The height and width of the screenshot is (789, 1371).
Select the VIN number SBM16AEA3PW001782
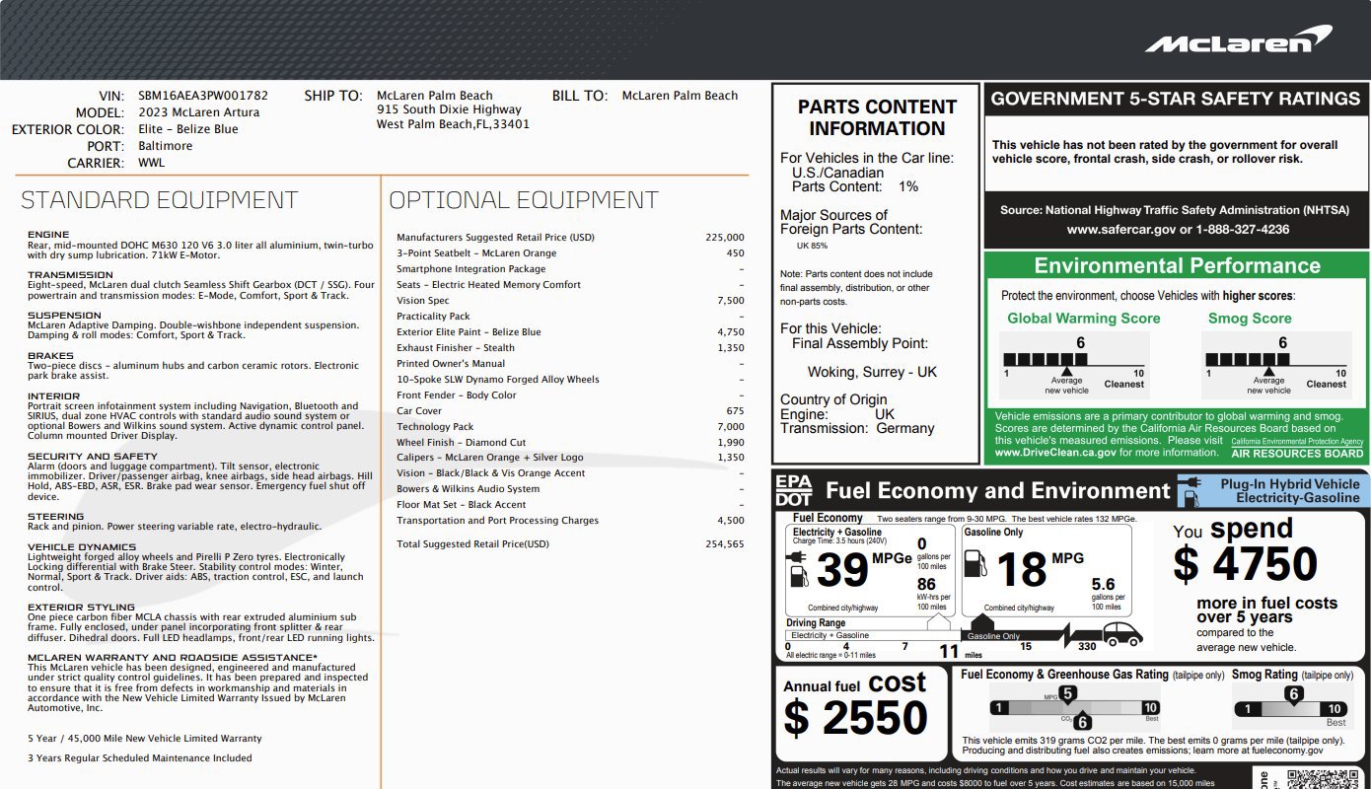[x=203, y=96]
